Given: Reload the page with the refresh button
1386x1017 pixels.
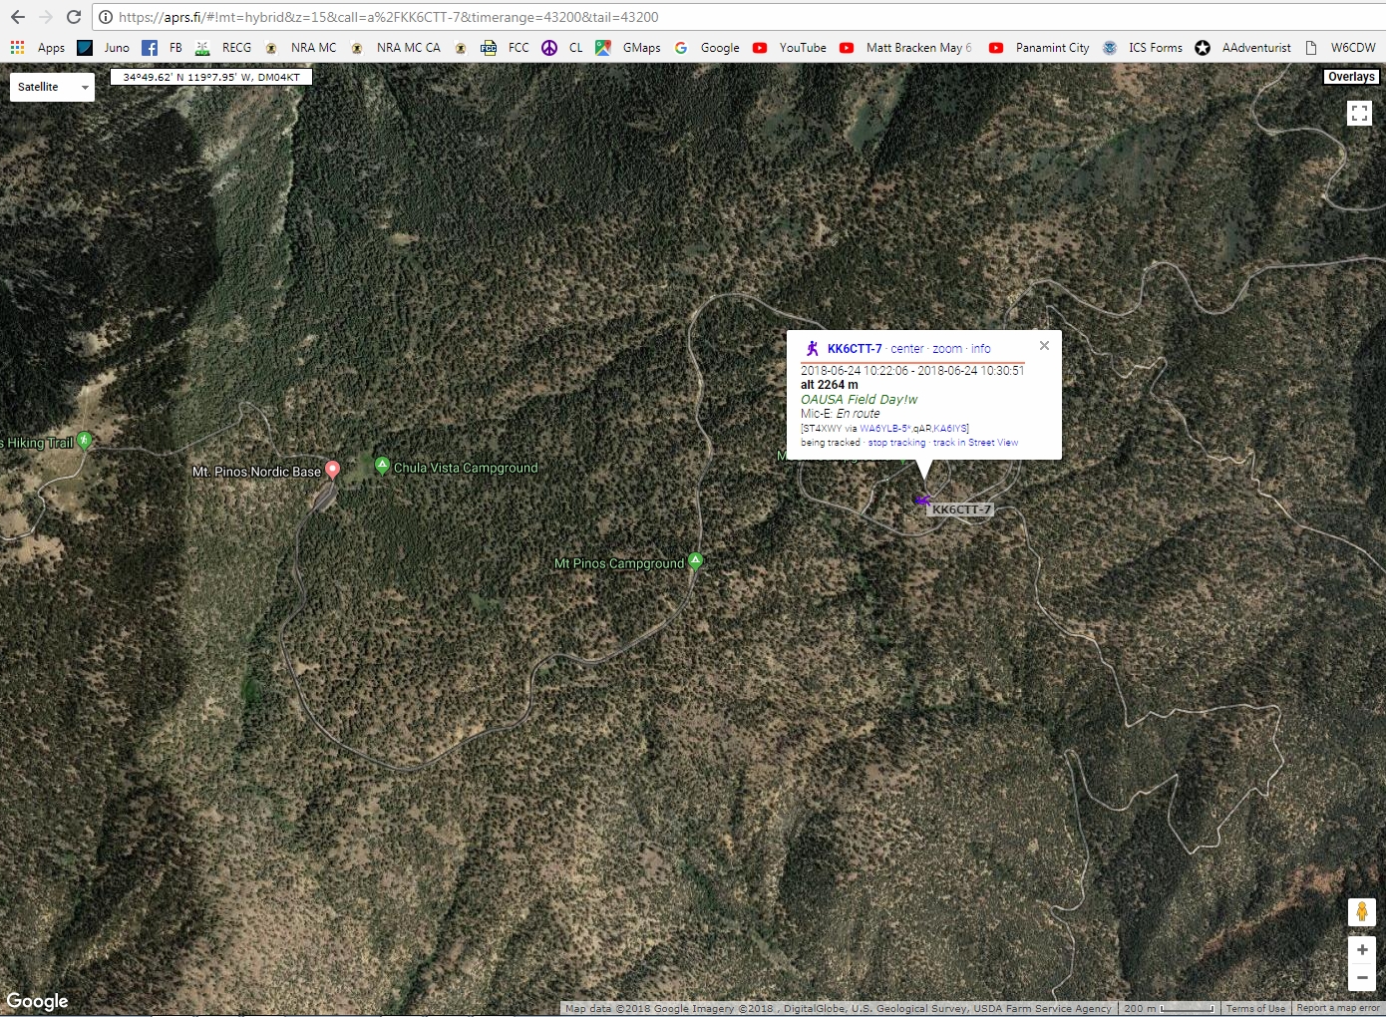Looking at the screenshot, I should pyautogui.click(x=74, y=17).
